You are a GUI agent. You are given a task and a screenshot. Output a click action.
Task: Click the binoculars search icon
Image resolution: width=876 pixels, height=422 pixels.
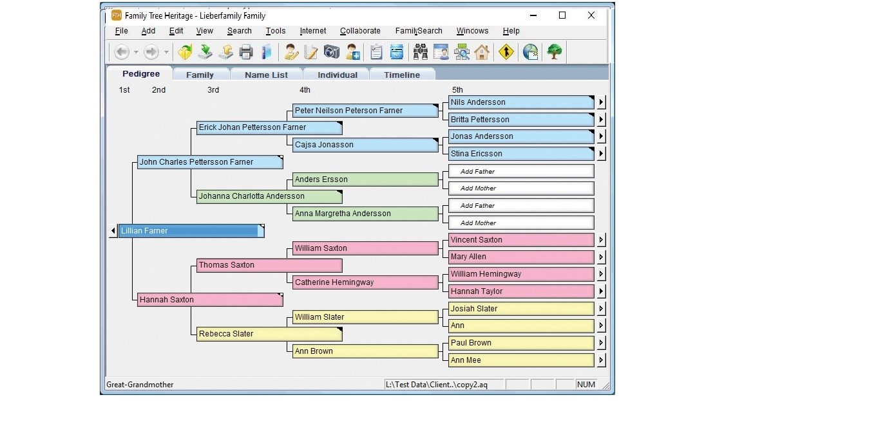click(x=421, y=52)
